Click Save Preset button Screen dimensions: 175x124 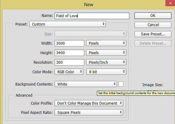point(153,34)
